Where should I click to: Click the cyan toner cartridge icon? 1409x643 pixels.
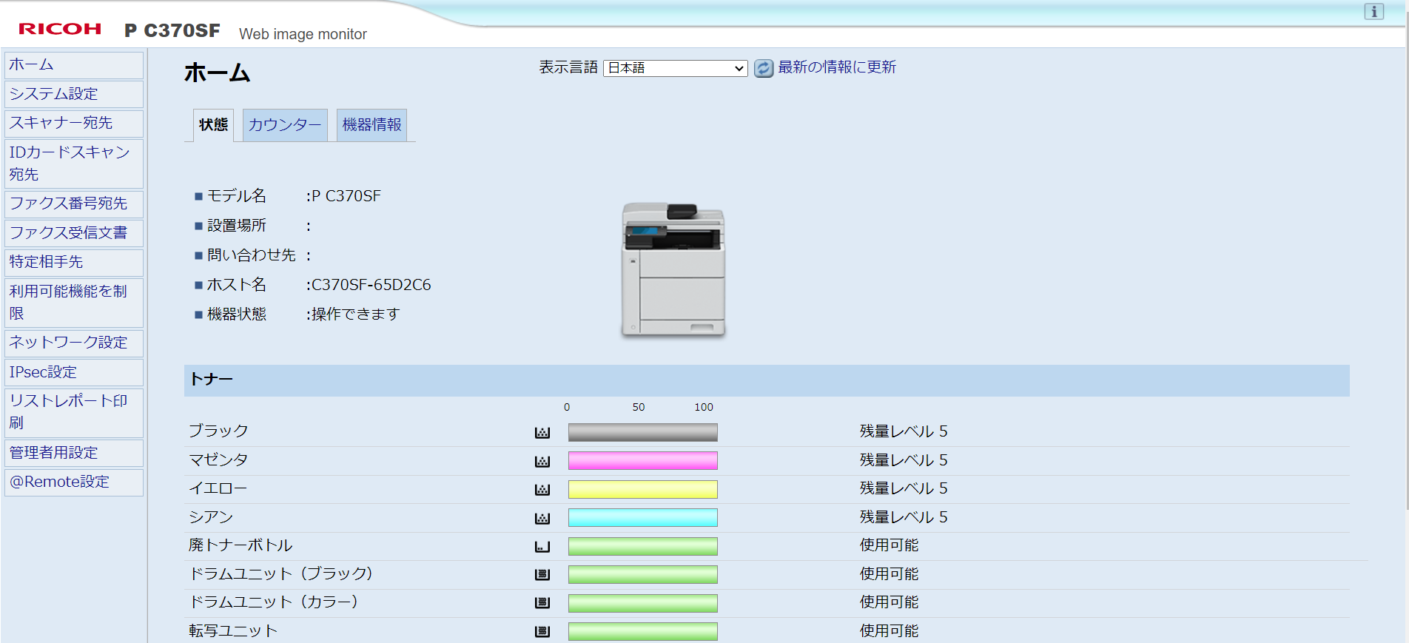click(542, 519)
